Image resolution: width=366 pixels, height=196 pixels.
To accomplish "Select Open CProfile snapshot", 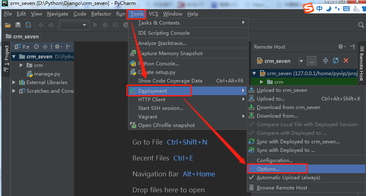I will pyautogui.click(x=188, y=125).
